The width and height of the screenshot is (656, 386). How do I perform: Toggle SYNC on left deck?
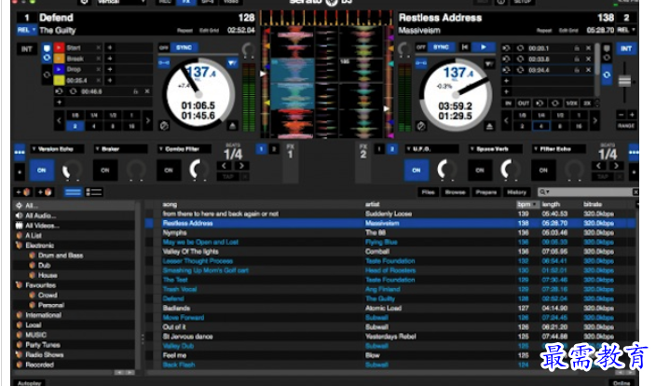click(x=184, y=48)
